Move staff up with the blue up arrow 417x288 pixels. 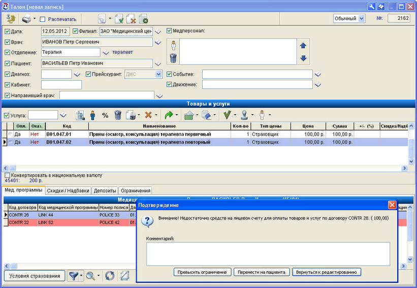click(x=303, y=46)
